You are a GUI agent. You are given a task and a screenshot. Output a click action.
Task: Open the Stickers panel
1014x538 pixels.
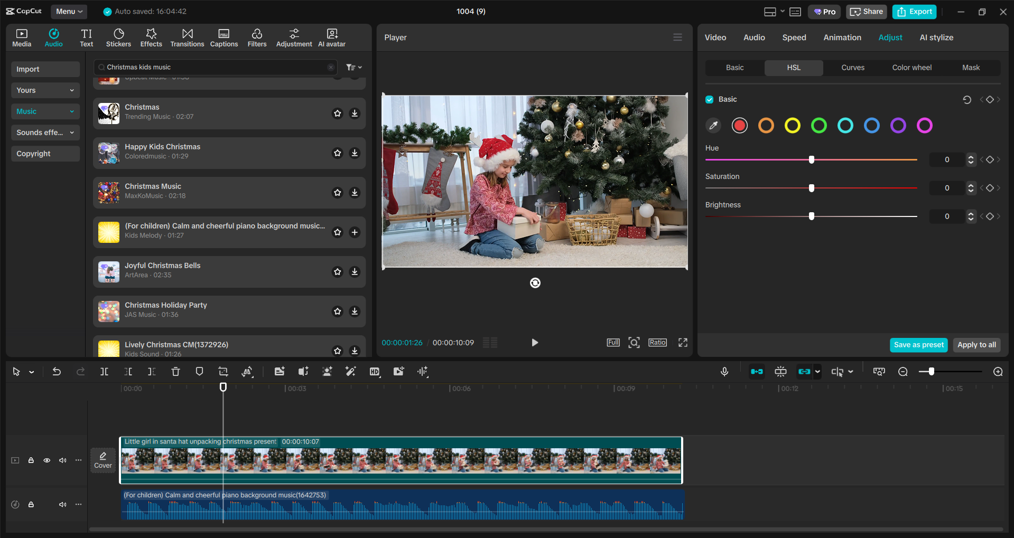click(118, 37)
